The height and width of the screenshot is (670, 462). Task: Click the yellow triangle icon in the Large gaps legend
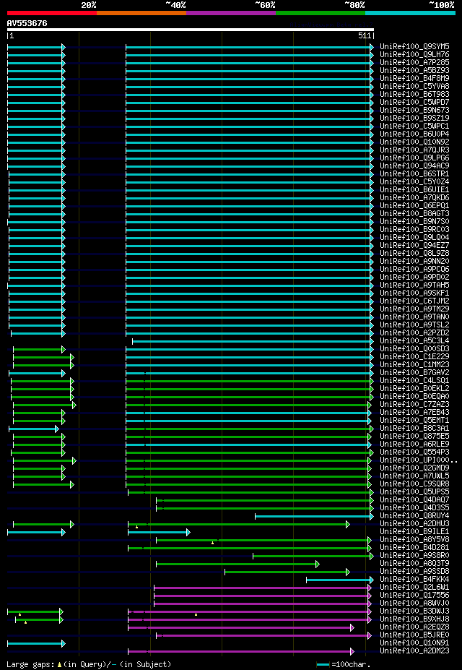point(60,665)
